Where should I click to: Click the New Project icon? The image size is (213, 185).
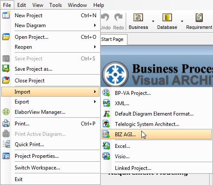[6, 15]
